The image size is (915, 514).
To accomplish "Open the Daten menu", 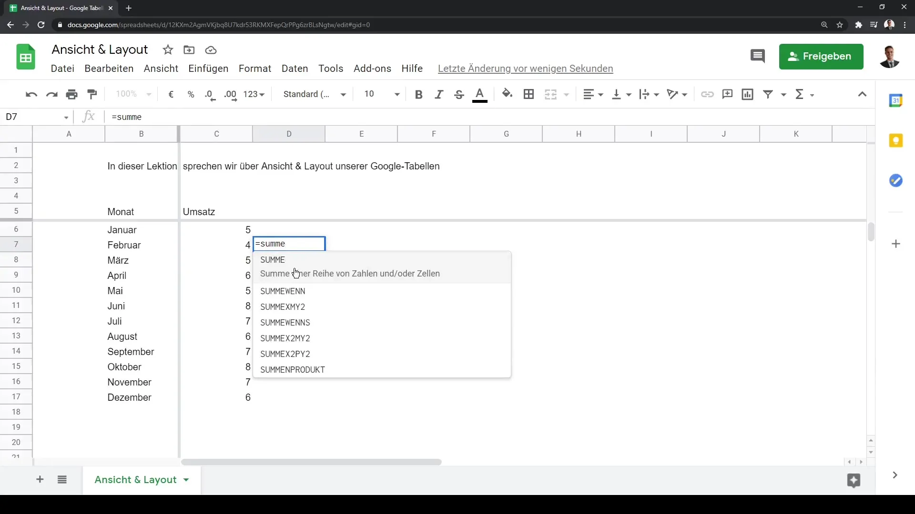I will [295, 69].
